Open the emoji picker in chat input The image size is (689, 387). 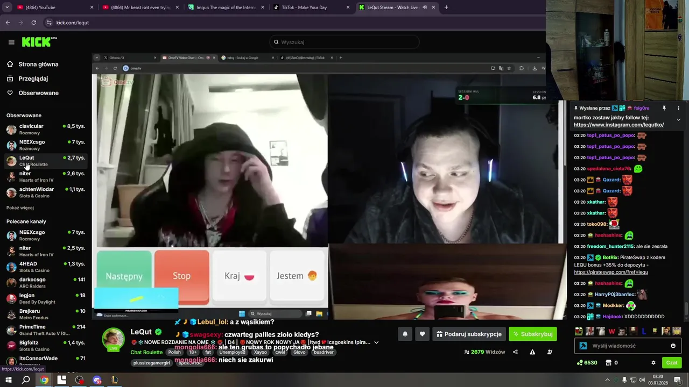tap(673, 346)
